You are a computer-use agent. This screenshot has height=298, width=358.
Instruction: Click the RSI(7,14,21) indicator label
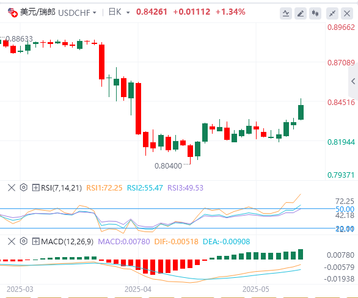point(61,188)
